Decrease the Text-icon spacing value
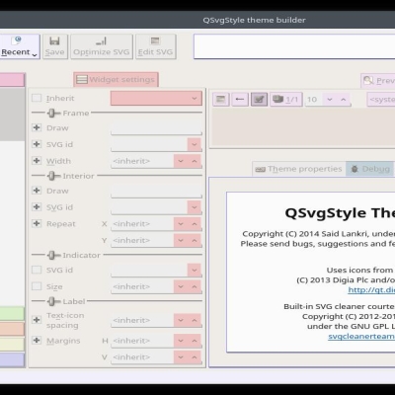Image resolution: width=395 pixels, height=395 pixels. pyautogui.click(x=181, y=320)
